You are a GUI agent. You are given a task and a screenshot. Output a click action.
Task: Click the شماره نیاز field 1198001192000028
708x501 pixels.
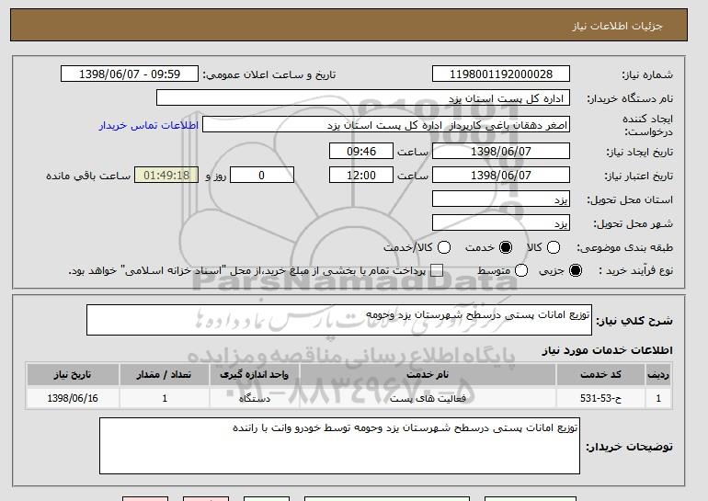point(501,74)
